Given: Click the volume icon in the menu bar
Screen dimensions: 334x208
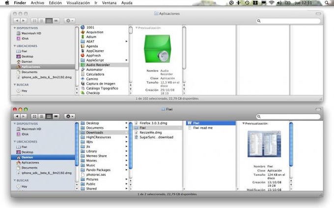Looking at the screenshot, I should [x=279, y=3].
